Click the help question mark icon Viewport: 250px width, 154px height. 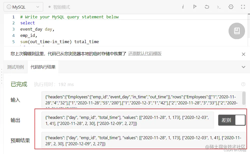(x=243, y=84)
